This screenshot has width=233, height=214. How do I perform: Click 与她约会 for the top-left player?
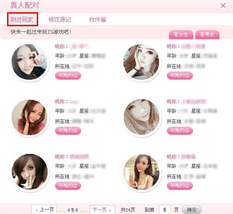click(x=68, y=76)
